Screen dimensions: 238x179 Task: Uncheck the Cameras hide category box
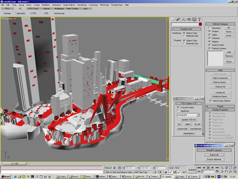[209, 38]
